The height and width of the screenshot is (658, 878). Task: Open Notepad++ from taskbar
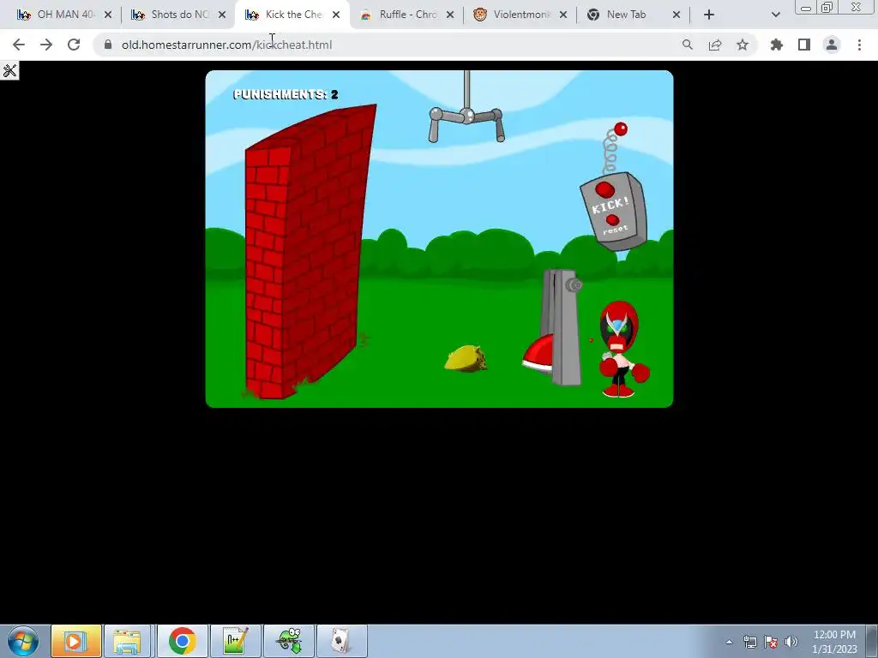pyautogui.click(x=235, y=641)
